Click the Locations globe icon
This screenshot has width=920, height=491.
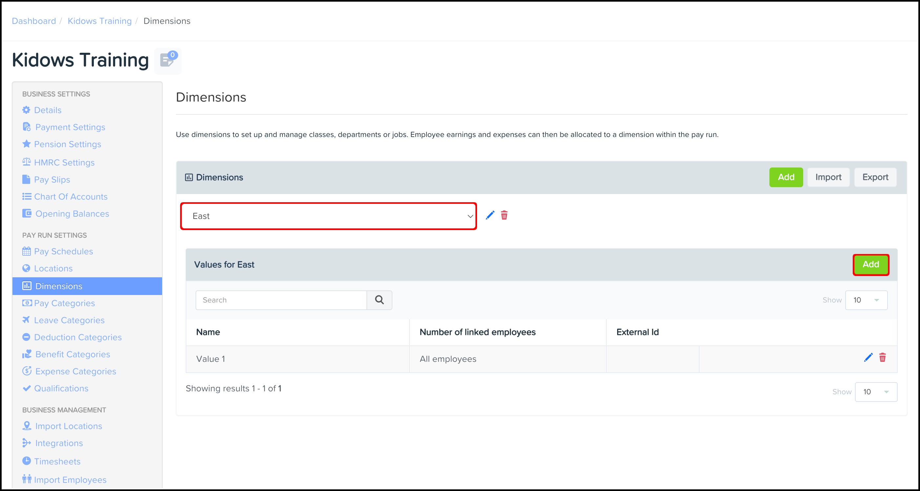(x=27, y=268)
